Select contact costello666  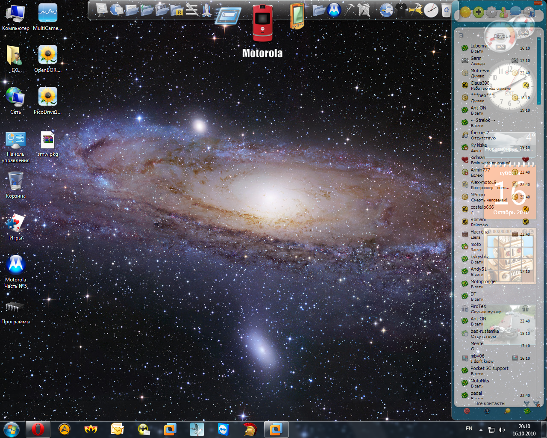coord(496,210)
